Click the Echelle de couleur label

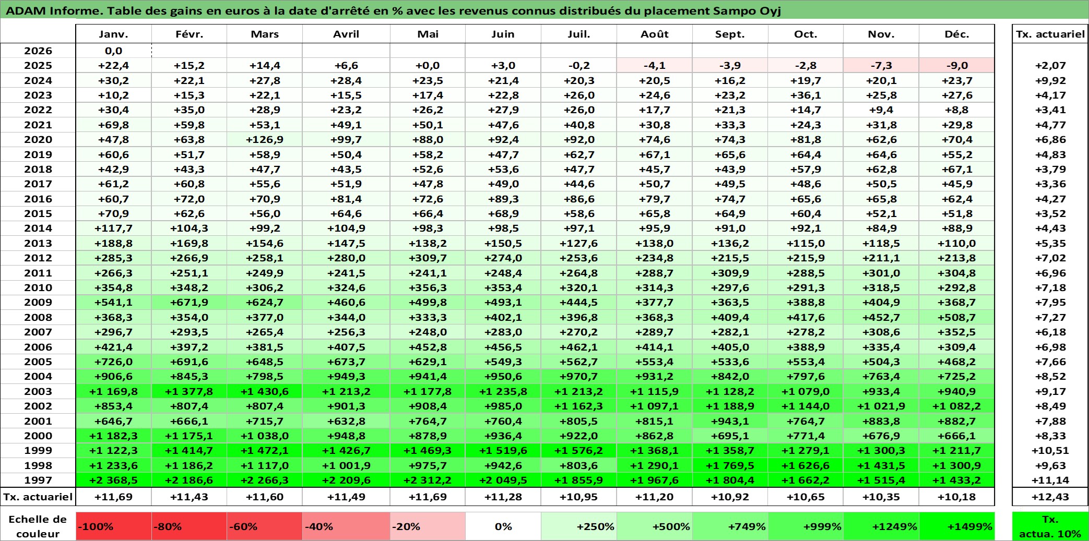click(x=38, y=526)
